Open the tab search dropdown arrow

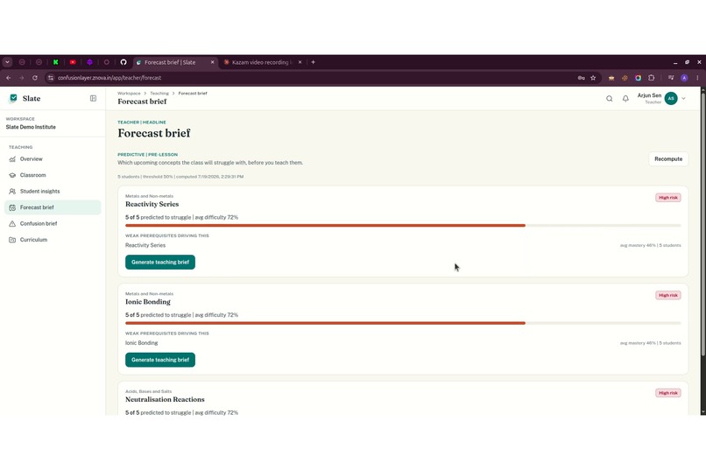click(8, 62)
